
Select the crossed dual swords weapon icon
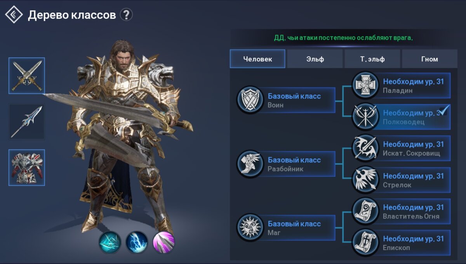pos(27,76)
